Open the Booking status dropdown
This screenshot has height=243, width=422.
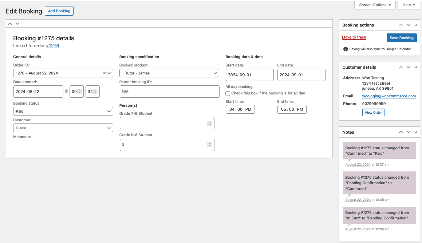pos(63,111)
